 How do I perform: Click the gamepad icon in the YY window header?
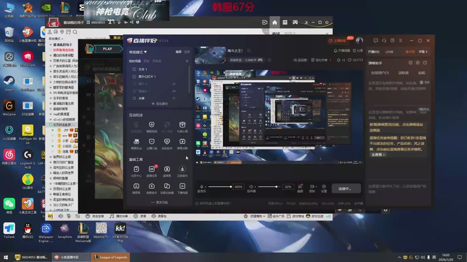[x=295, y=22]
